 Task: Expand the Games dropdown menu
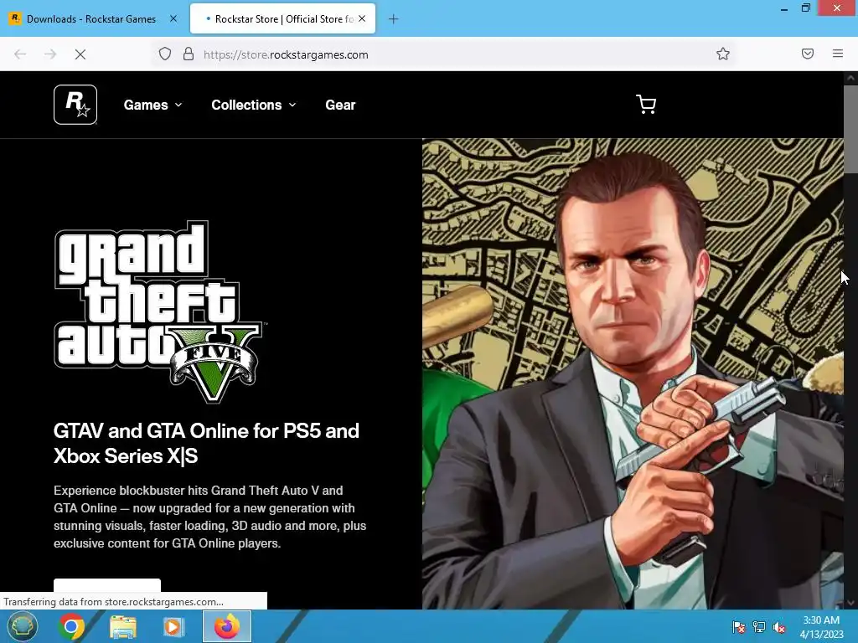tap(152, 105)
